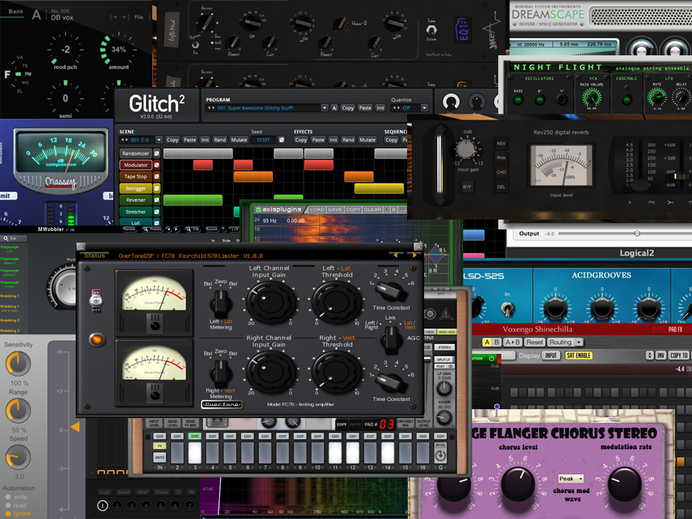Click the LOAD button in axisplugins
The width and height of the screenshot is (692, 519).
317,209
